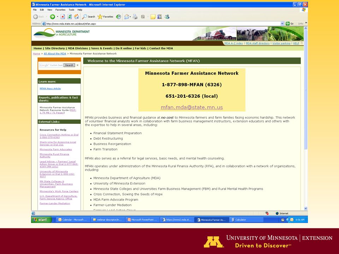339x254 pixels.
Task: Open the View menu
Action: tap(50, 10)
